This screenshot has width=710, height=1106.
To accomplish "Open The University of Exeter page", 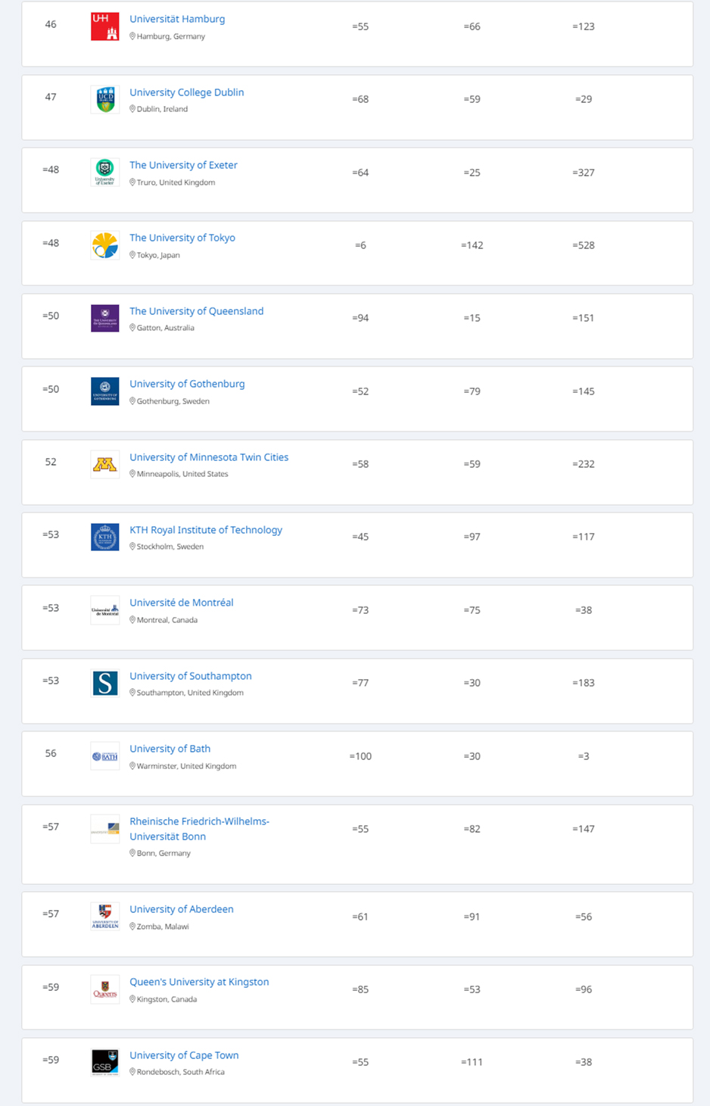I will (x=183, y=165).
